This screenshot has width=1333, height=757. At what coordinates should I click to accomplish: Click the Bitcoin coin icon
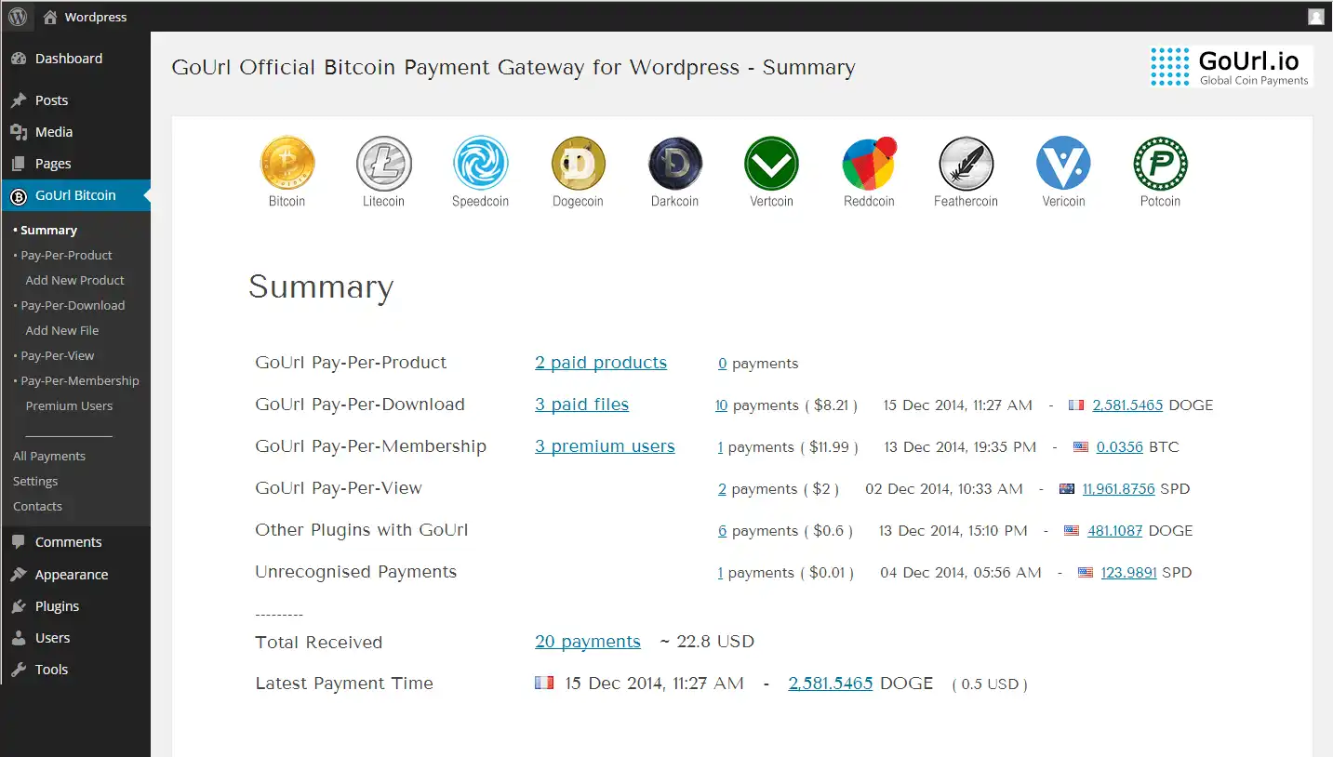pyautogui.click(x=287, y=164)
